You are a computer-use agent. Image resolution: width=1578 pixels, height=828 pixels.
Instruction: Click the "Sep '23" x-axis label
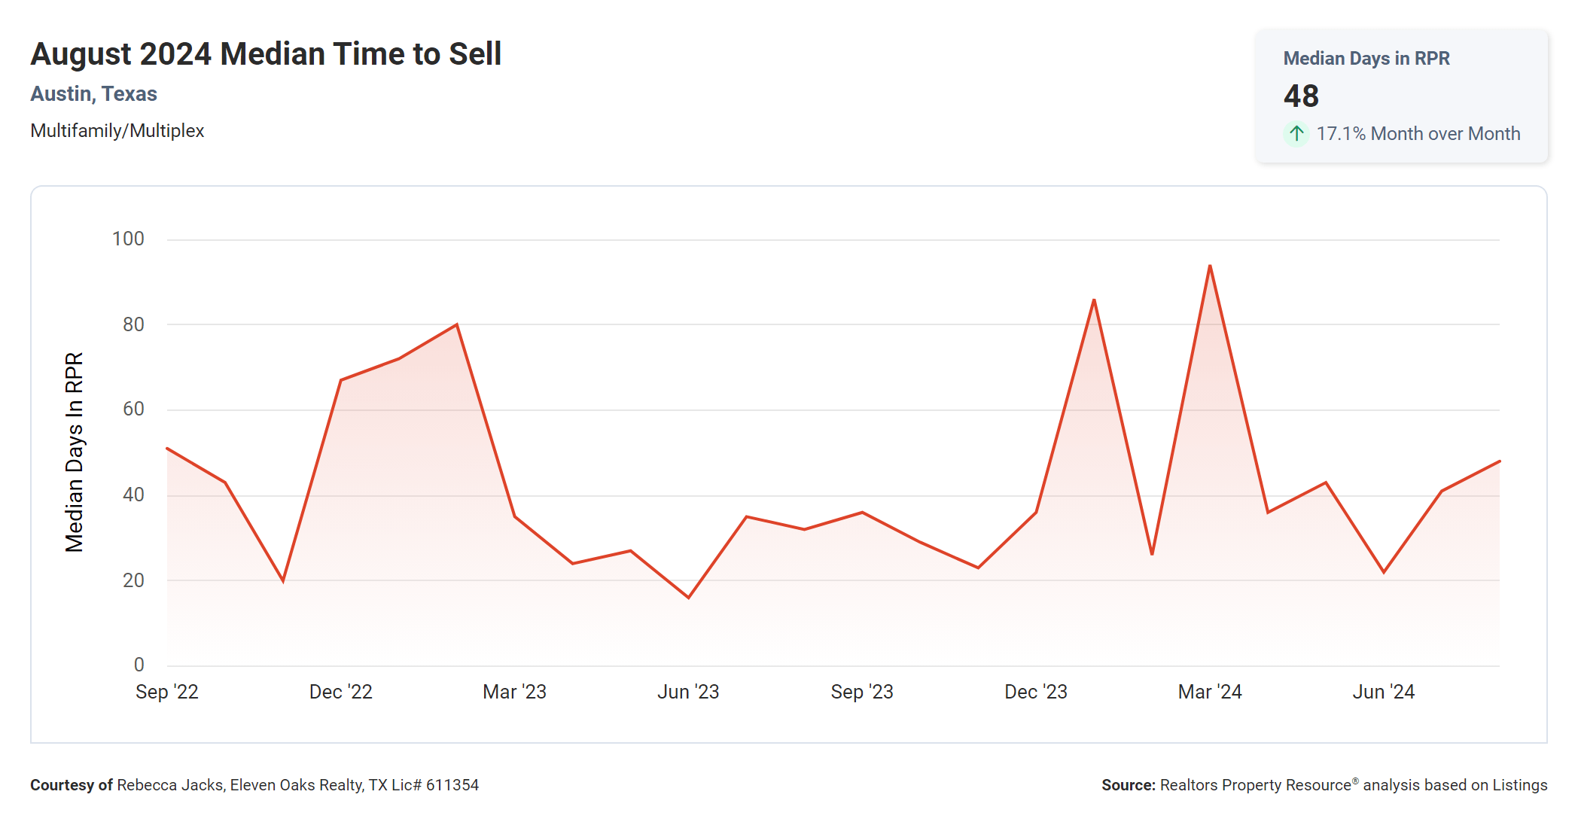(x=861, y=692)
